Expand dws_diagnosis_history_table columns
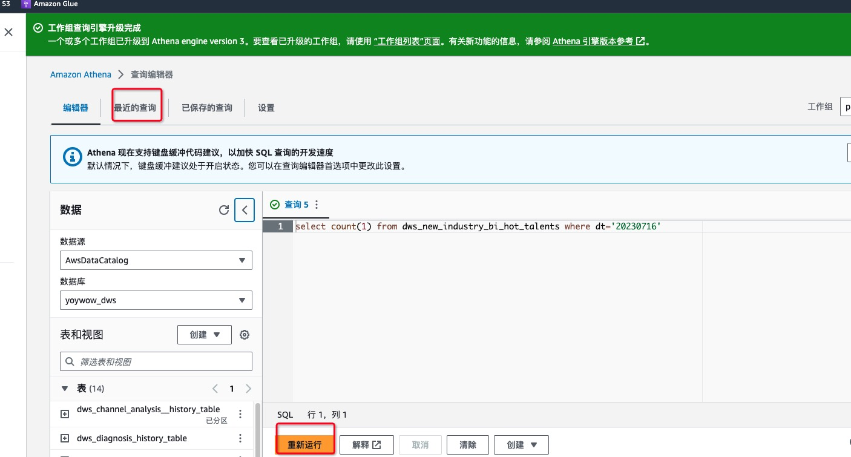851x457 pixels. click(x=65, y=438)
